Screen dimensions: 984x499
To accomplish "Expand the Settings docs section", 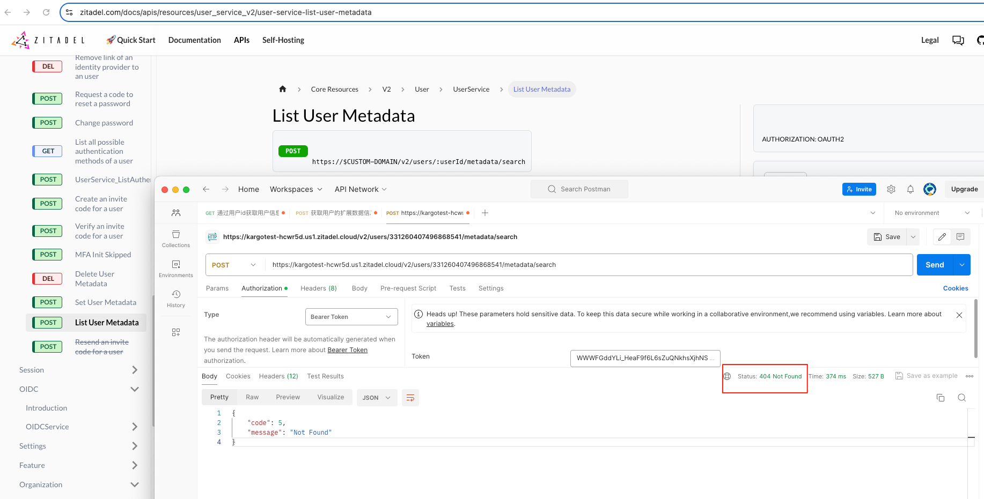I will click(x=135, y=446).
